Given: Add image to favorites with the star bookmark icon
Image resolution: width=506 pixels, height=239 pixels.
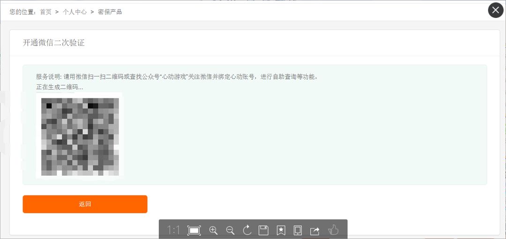Looking at the screenshot, I should point(281,230).
